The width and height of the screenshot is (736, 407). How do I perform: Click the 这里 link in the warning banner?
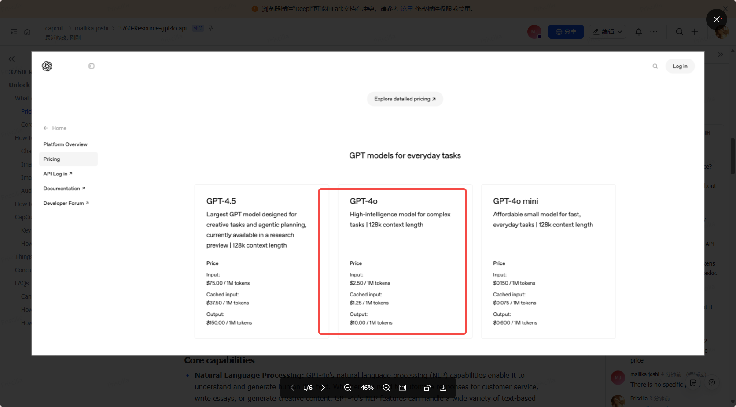407,9
